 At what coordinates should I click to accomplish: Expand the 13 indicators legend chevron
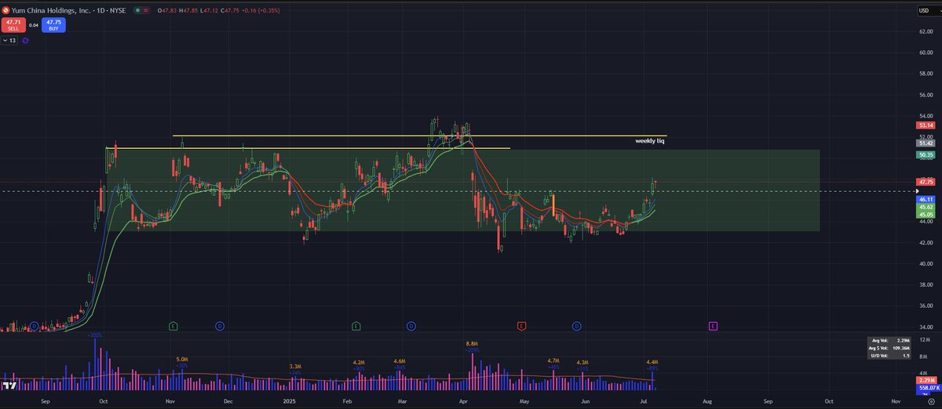(x=6, y=40)
